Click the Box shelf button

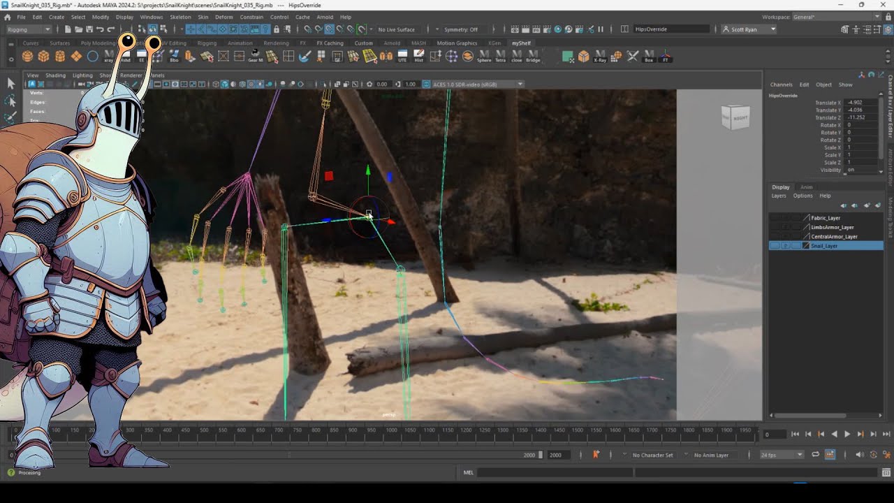(649, 57)
